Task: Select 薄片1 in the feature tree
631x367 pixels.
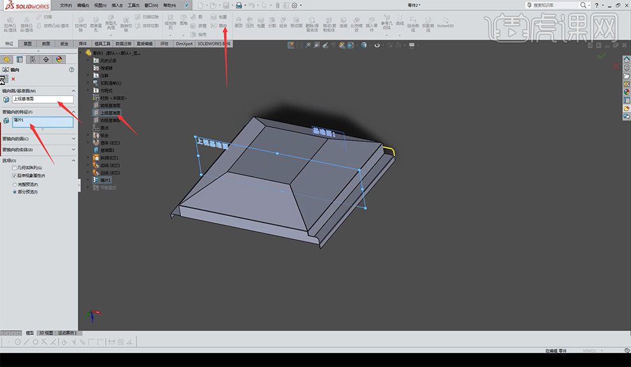Action: pos(105,180)
